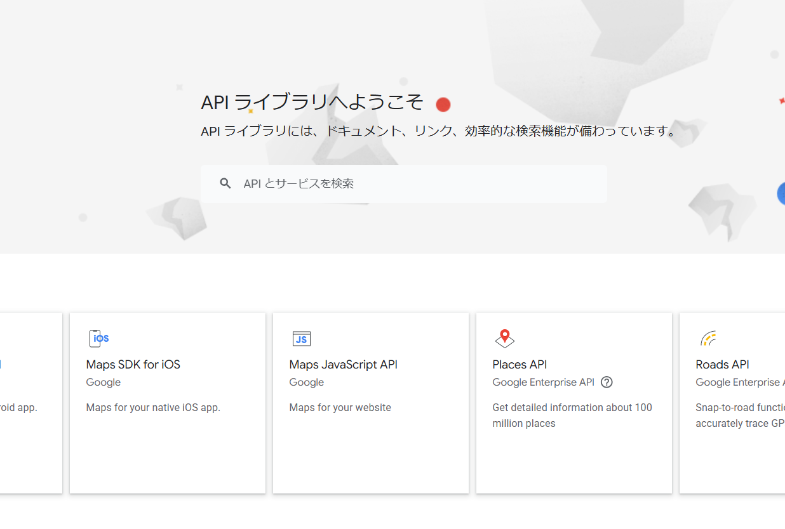Click the Google label under Maps SDK for iOS
This screenshot has width=785, height=529.
pos(103,382)
